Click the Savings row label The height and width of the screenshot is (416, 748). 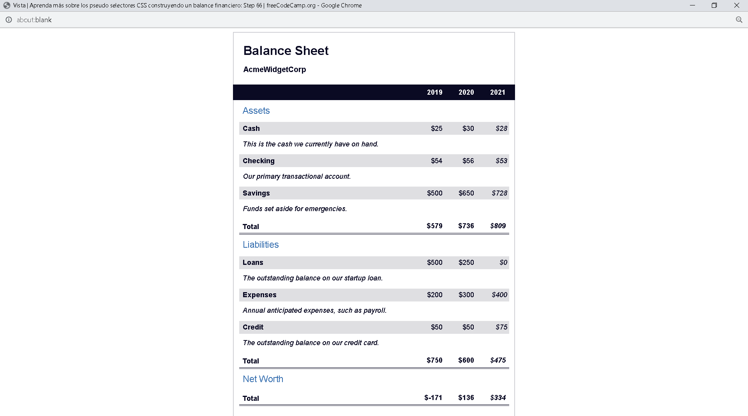(256, 193)
